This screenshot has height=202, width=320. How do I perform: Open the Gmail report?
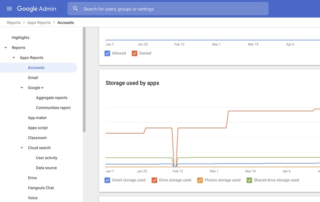(x=33, y=78)
